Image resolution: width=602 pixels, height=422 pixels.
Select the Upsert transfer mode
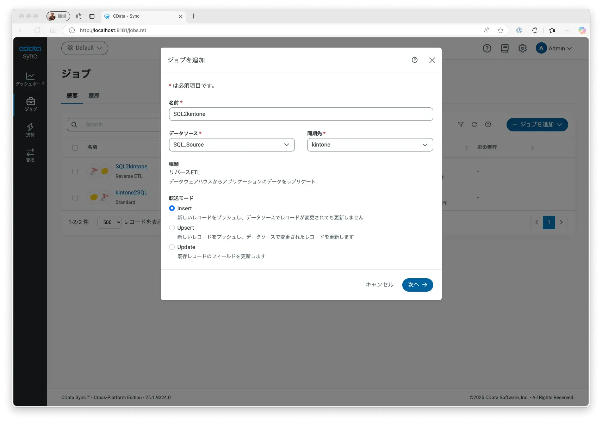coord(172,228)
